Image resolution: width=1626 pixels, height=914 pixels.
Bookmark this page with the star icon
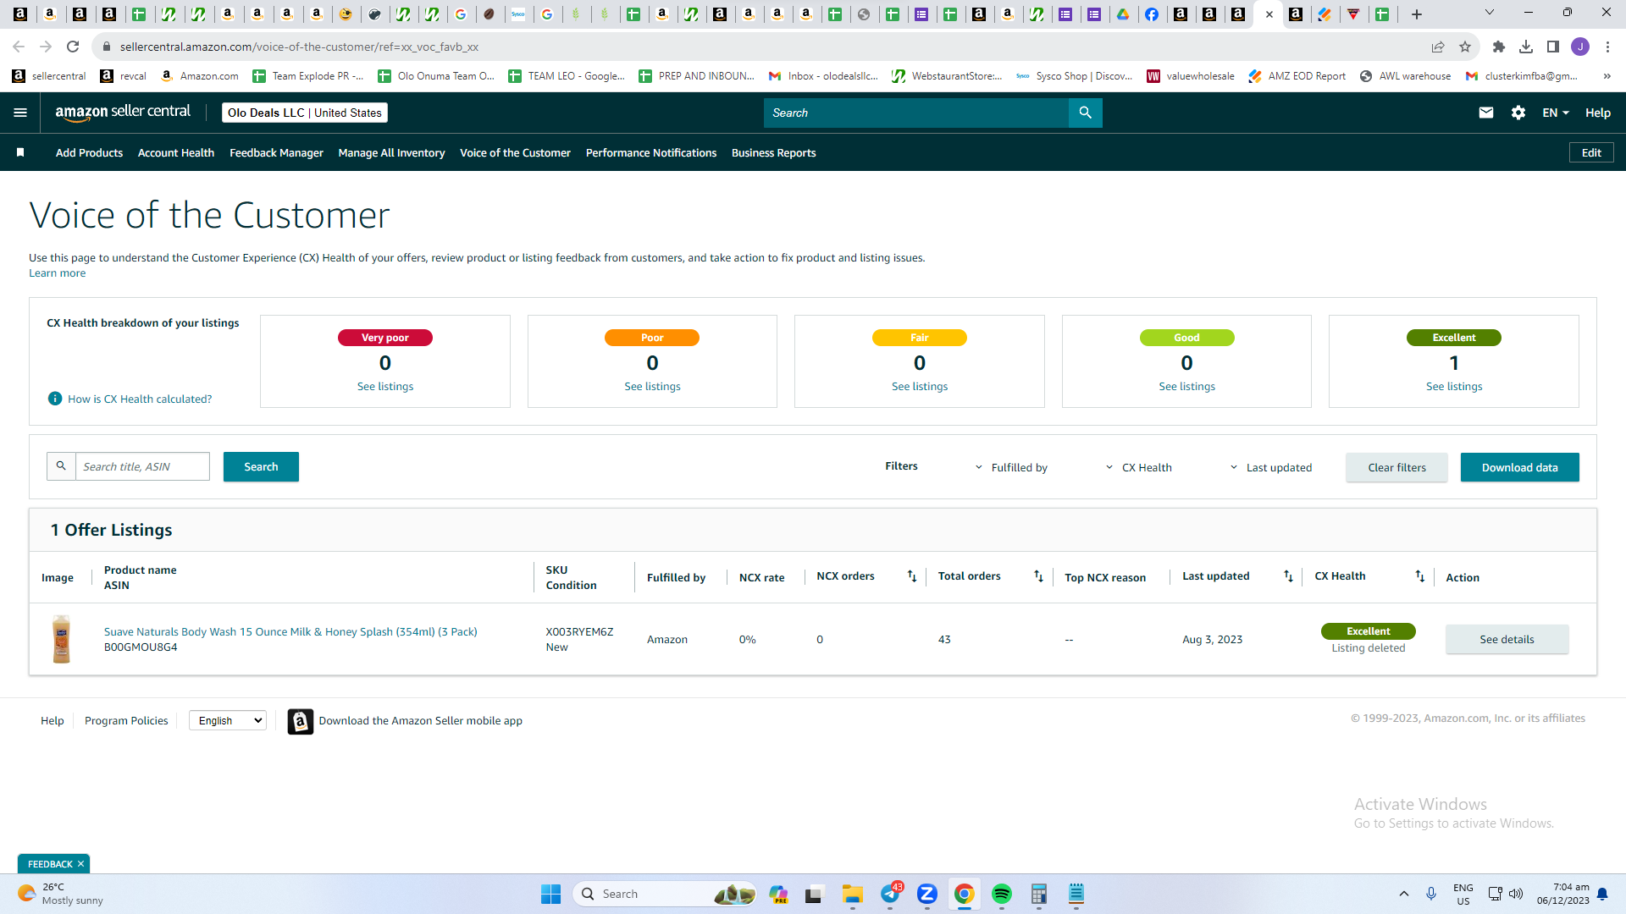[1465, 47]
